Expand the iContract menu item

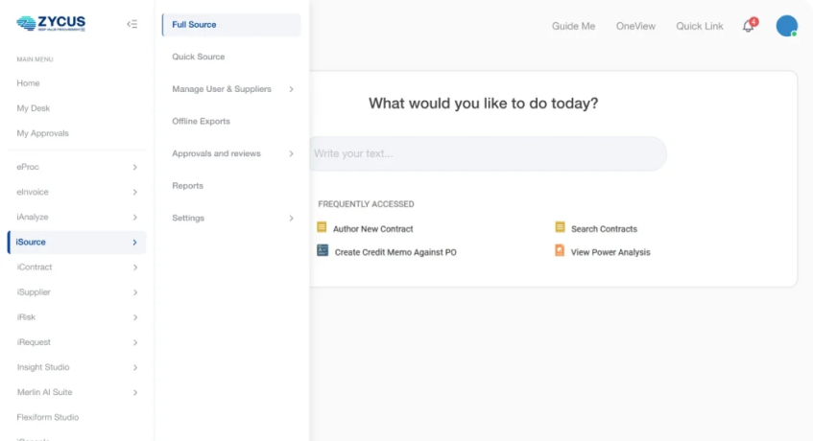(x=134, y=267)
